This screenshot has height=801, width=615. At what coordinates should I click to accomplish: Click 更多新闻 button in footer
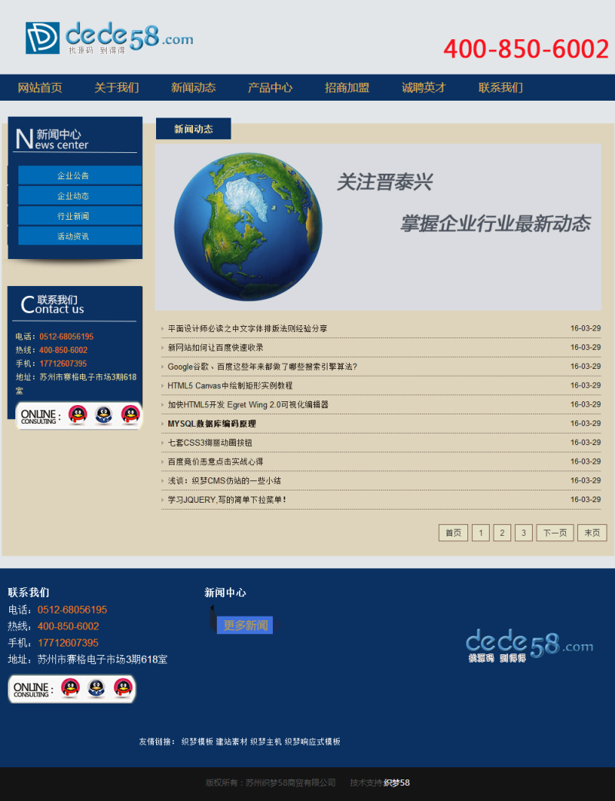(245, 625)
